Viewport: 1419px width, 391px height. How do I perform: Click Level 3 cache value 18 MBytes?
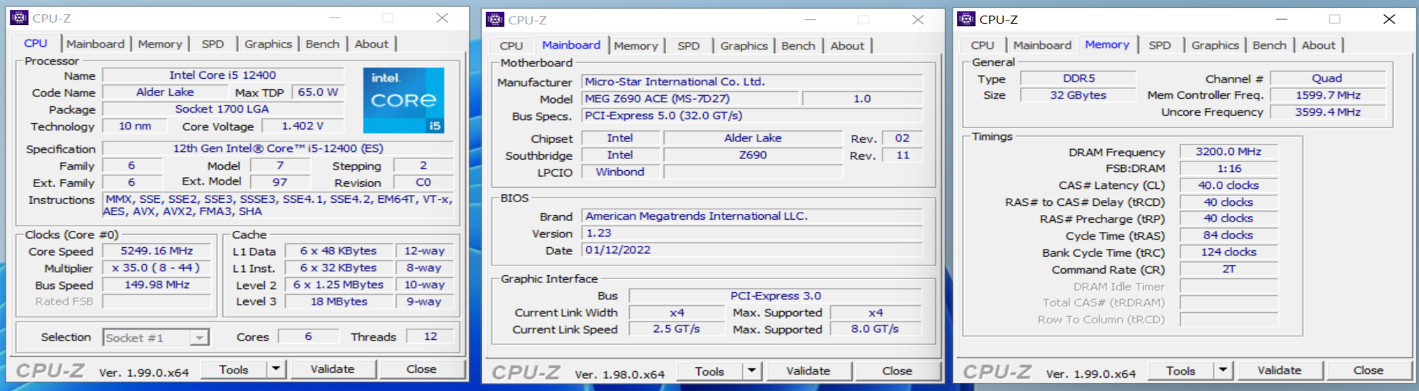tap(339, 302)
